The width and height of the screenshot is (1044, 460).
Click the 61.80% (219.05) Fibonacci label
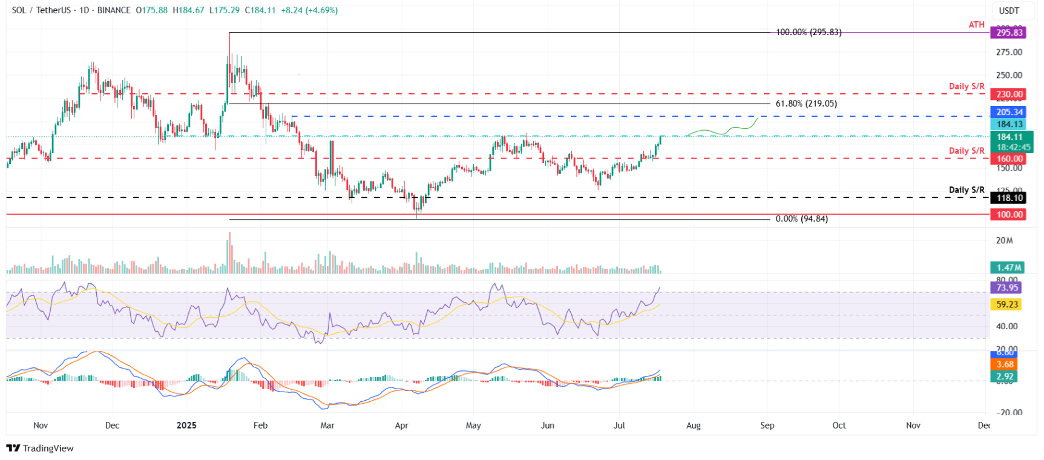coord(806,103)
